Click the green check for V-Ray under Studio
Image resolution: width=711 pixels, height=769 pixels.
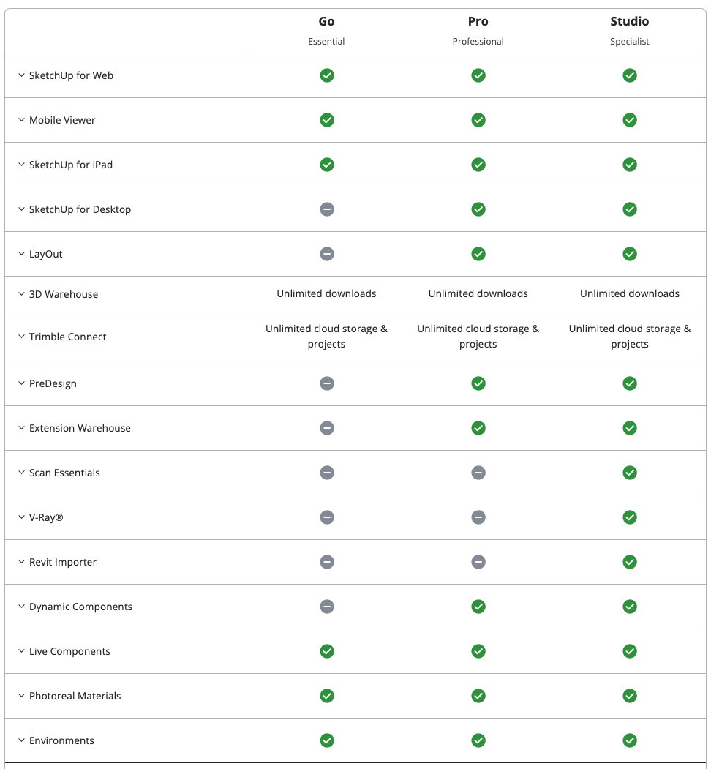click(x=630, y=517)
